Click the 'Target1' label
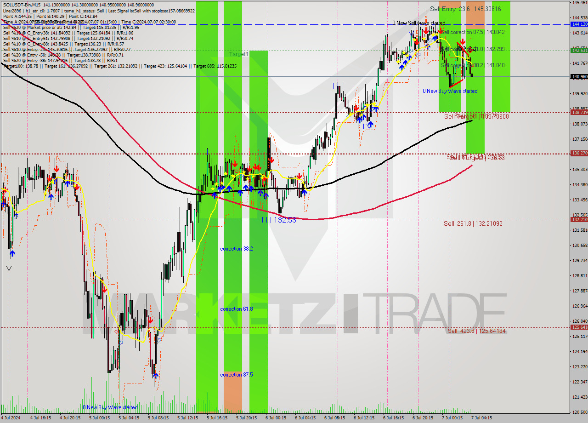588x423 pixels. (x=239, y=54)
